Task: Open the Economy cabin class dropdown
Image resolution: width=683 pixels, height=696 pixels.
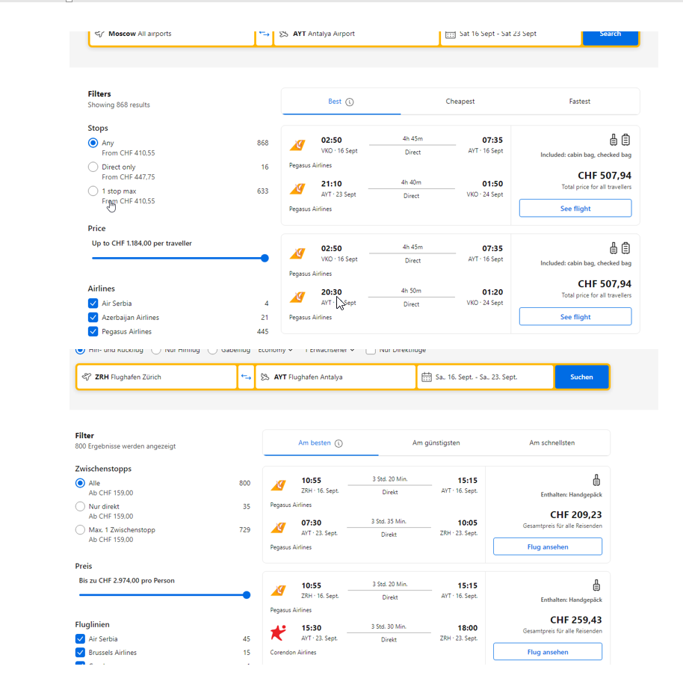Action: point(275,350)
